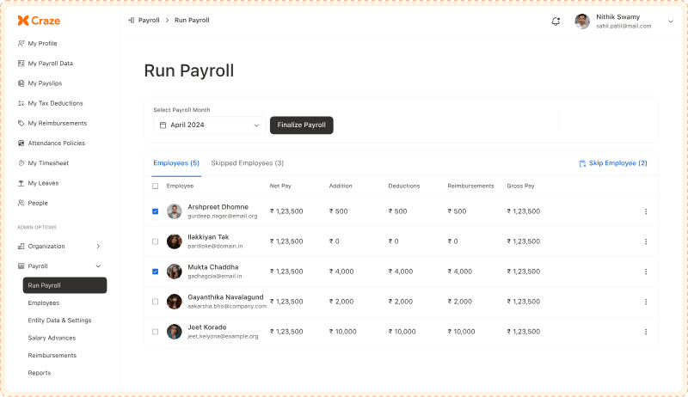Open Arshpreet Dhomne row options menu
Image resolution: width=688 pixels, height=397 pixels.
[646, 211]
